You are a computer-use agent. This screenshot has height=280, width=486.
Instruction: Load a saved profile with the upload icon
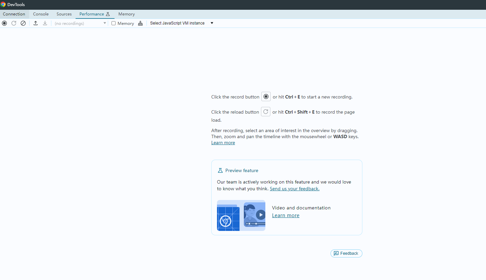tap(35, 23)
